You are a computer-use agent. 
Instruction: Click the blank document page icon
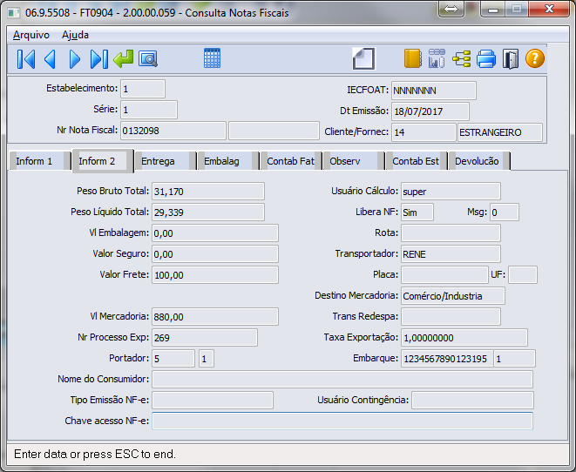pos(363,58)
